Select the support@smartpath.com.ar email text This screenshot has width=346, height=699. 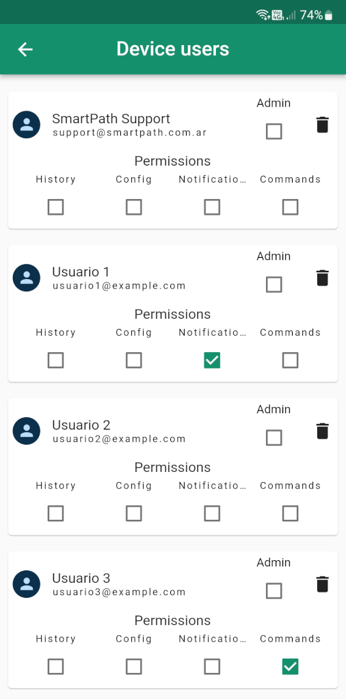[130, 133]
